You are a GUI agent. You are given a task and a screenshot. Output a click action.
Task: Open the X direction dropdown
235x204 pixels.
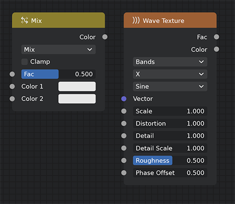coord(170,74)
